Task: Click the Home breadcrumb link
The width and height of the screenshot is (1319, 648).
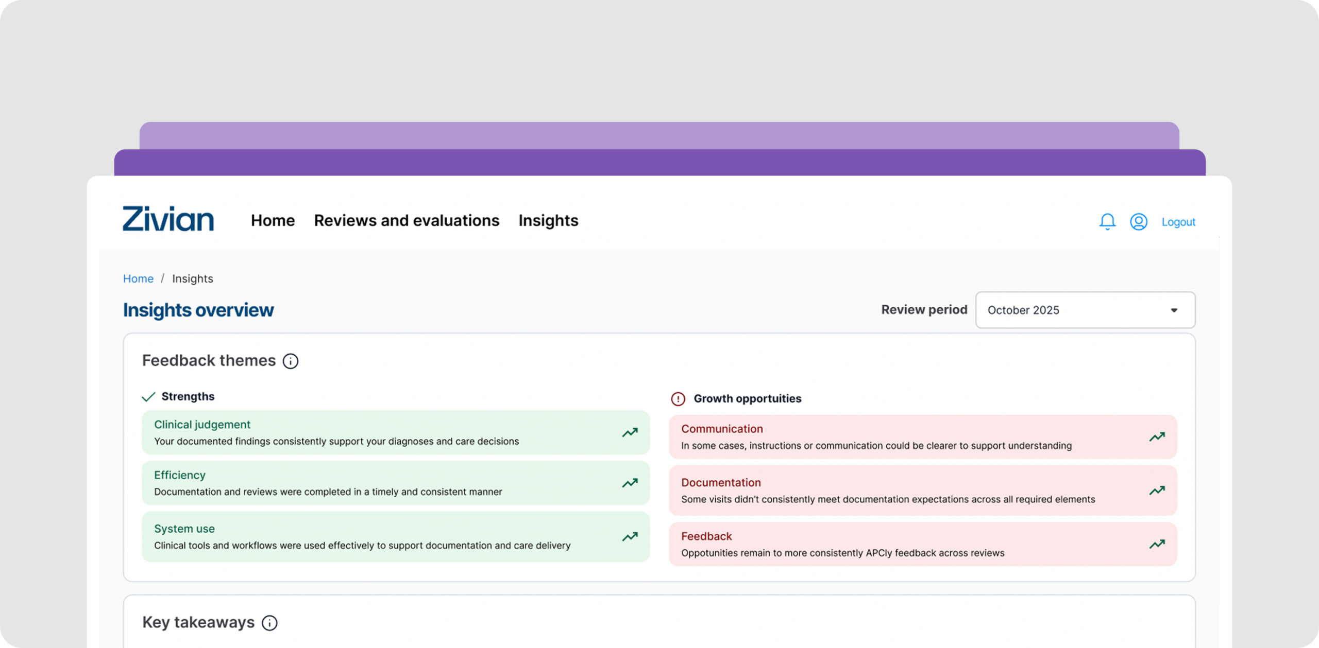Action: click(138, 278)
